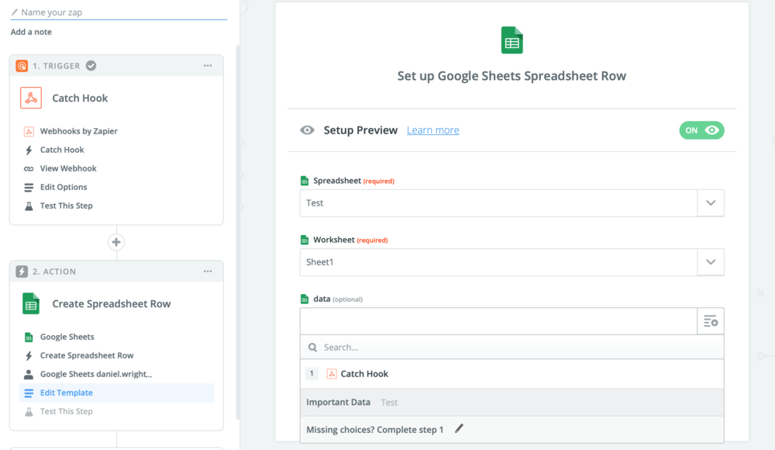Screen dimensions: 775x450
Task: Toggle the Setup Preview ON switch
Action: tap(701, 130)
